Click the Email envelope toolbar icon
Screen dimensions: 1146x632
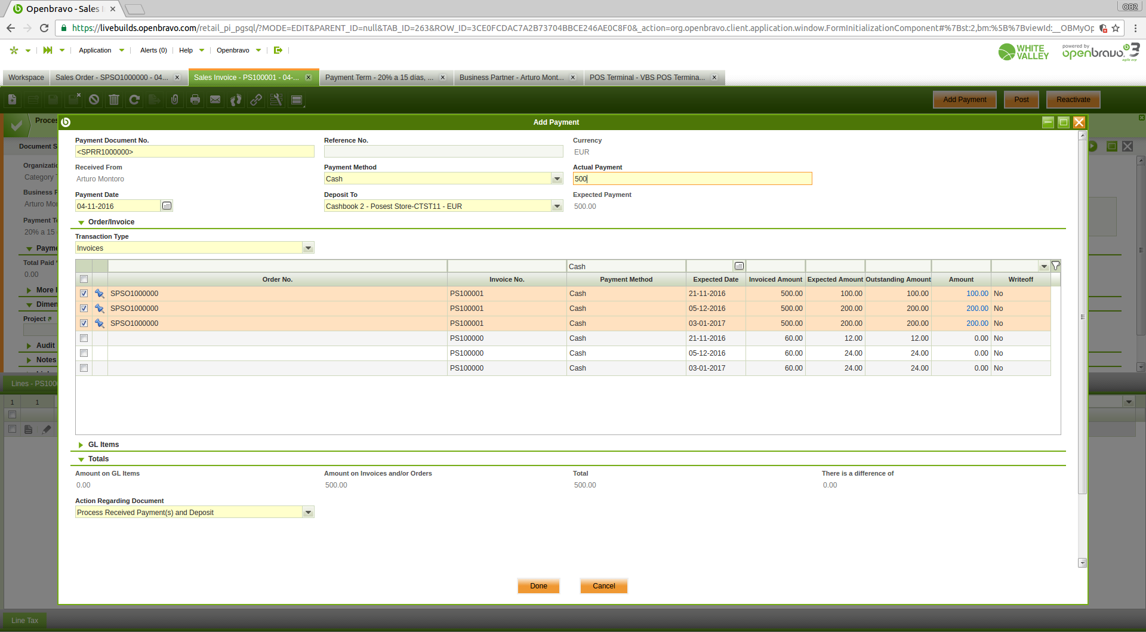pos(215,100)
